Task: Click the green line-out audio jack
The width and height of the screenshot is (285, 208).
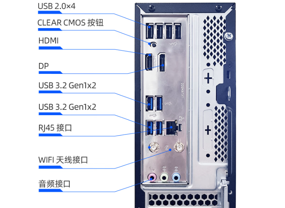Action: click(x=164, y=177)
